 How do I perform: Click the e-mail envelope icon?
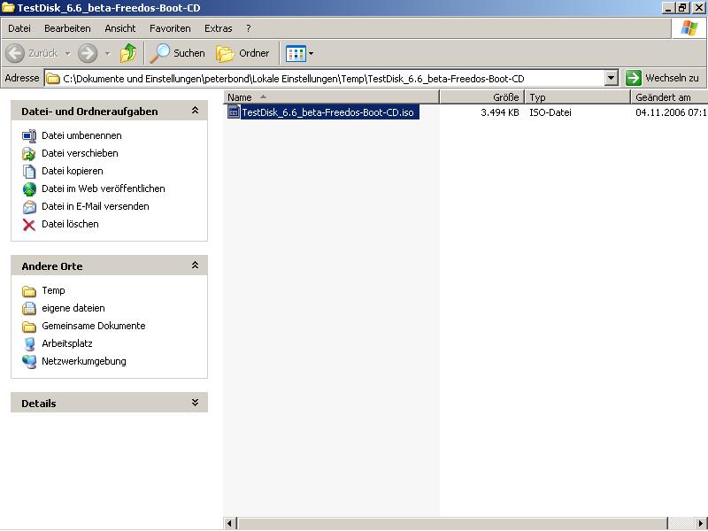point(29,206)
